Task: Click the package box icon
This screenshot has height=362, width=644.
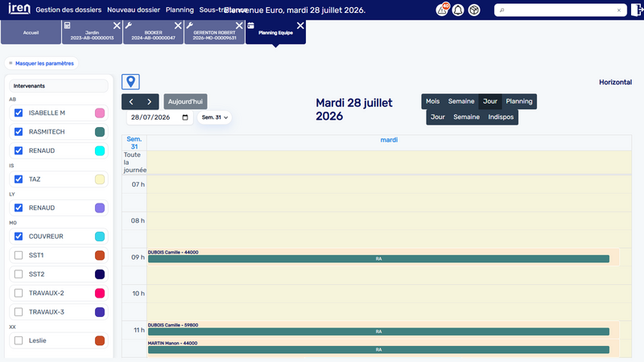Action: [x=474, y=10]
